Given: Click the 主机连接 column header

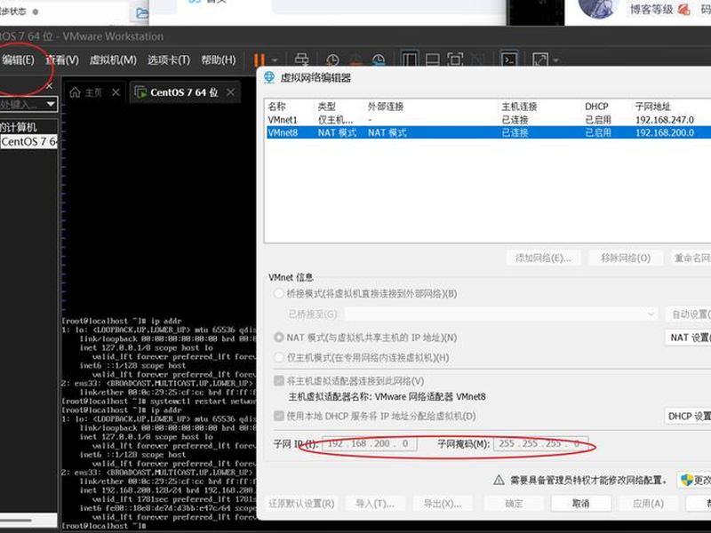Looking at the screenshot, I should pyautogui.click(x=519, y=107).
